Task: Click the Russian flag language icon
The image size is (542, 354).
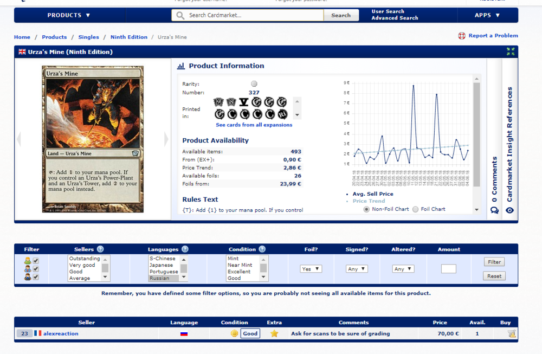Action: 184,334
